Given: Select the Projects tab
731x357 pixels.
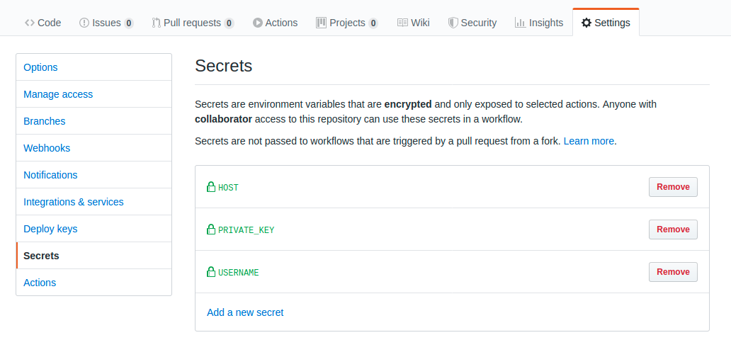Looking at the screenshot, I should click(x=347, y=23).
